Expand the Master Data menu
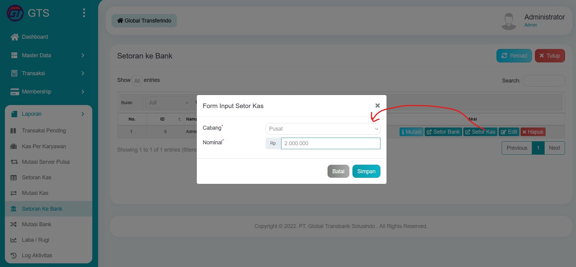Viewport: 576px width, 267px height. [x=48, y=55]
